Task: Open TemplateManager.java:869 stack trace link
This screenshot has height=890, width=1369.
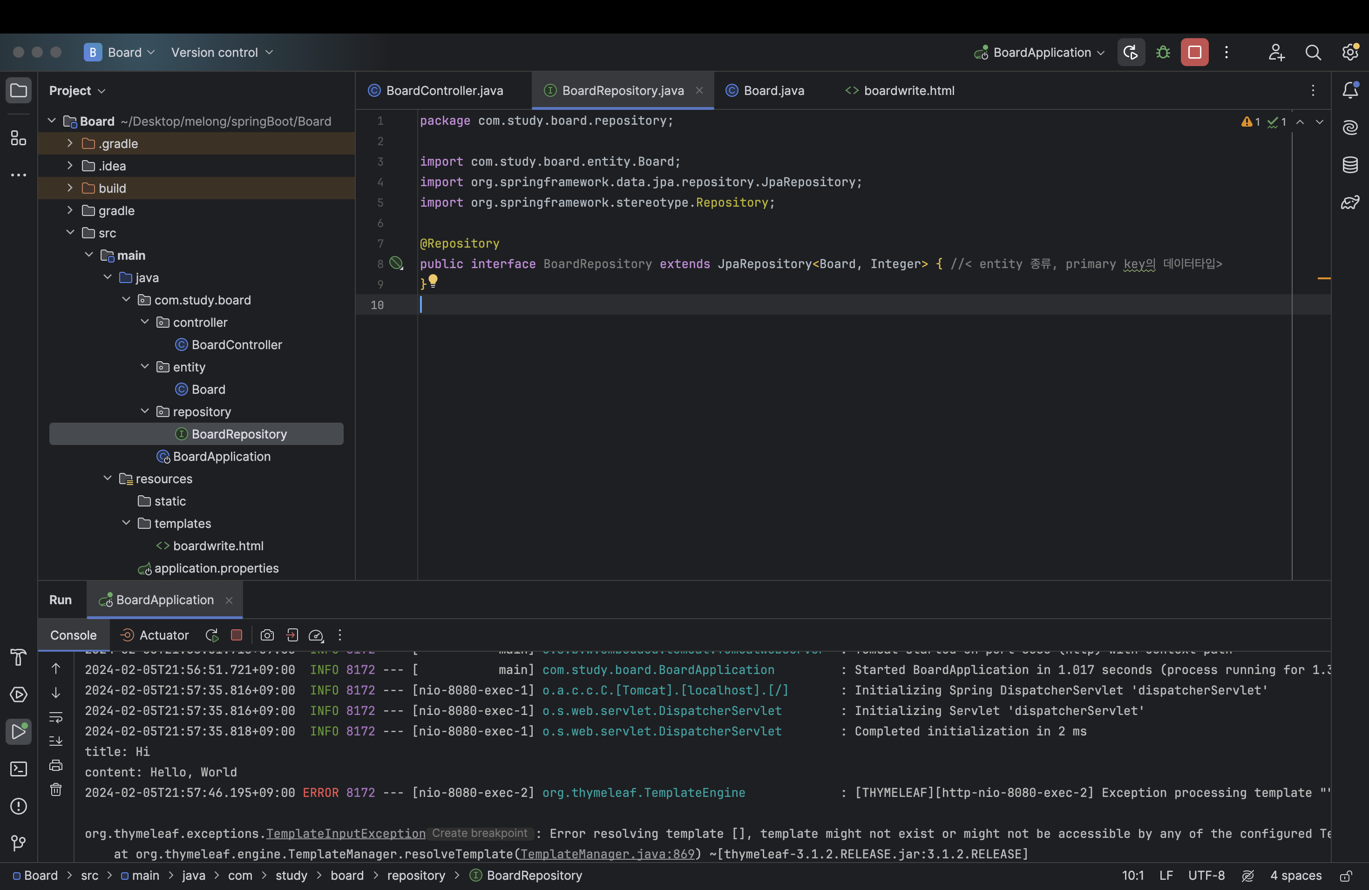Action: pos(607,854)
